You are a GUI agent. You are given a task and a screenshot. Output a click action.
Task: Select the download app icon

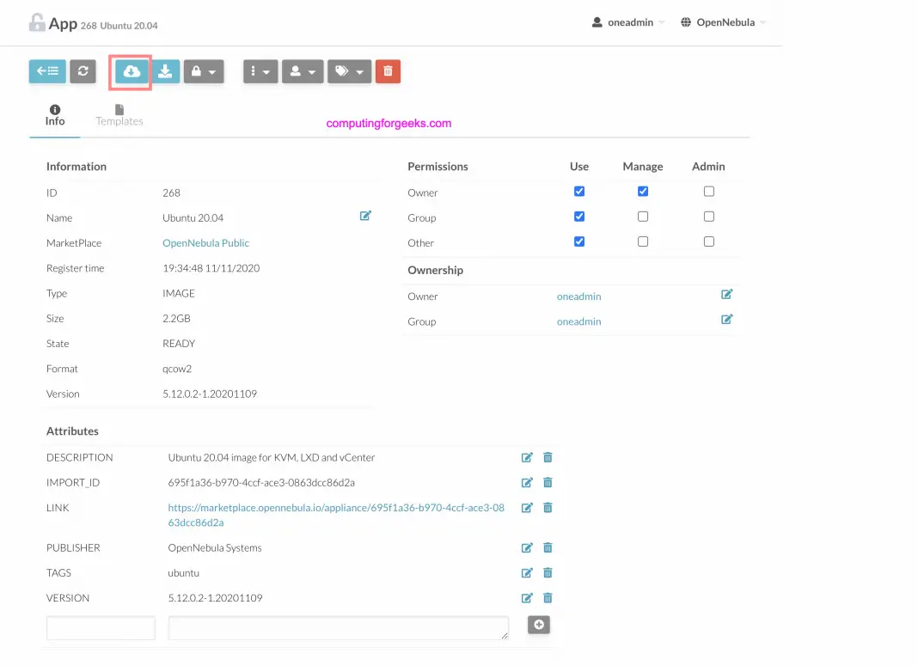click(166, 71)
